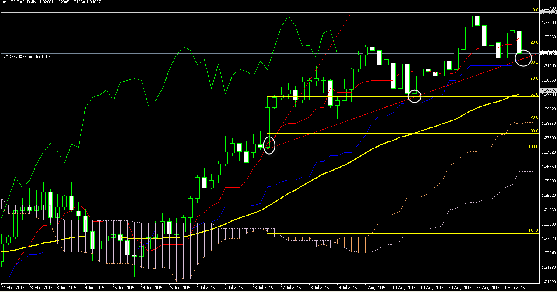Screen dimensions: 557x292
Task: Click the 1.31040 price axis label
Action: coord(548,65)
